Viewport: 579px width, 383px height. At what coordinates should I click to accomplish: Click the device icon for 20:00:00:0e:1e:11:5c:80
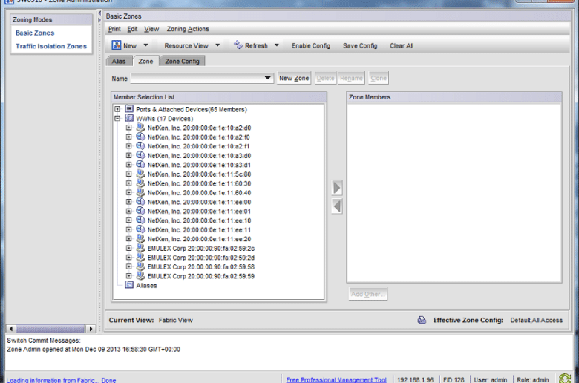[141, 174]
